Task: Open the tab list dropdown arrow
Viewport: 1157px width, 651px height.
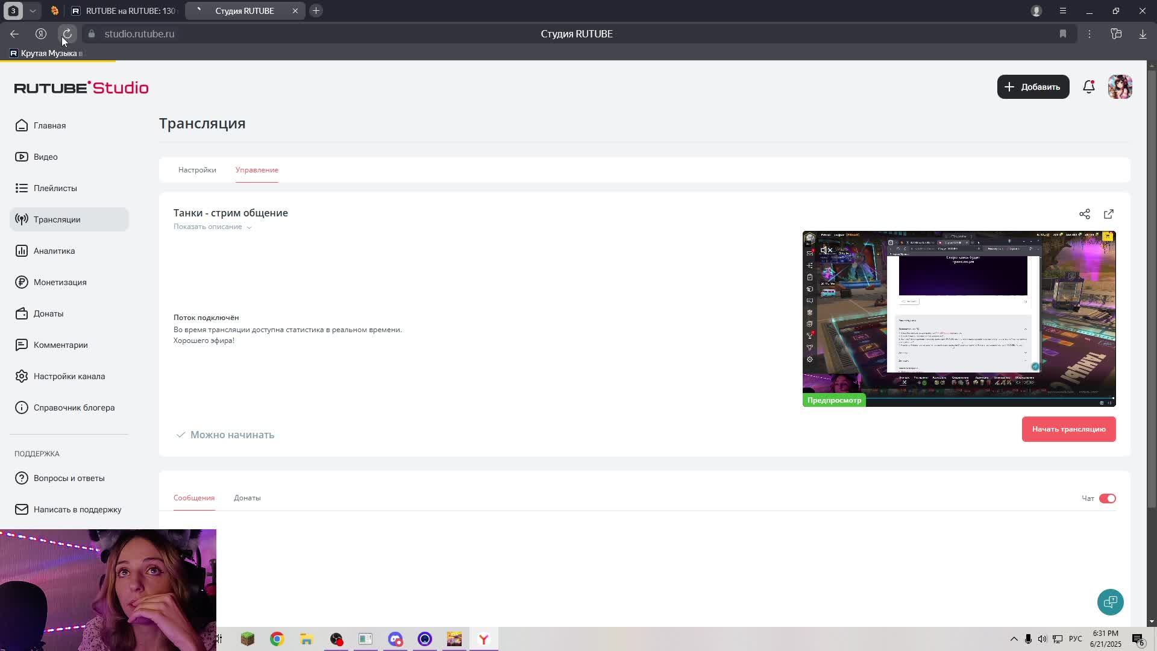Action: point(33,11)
